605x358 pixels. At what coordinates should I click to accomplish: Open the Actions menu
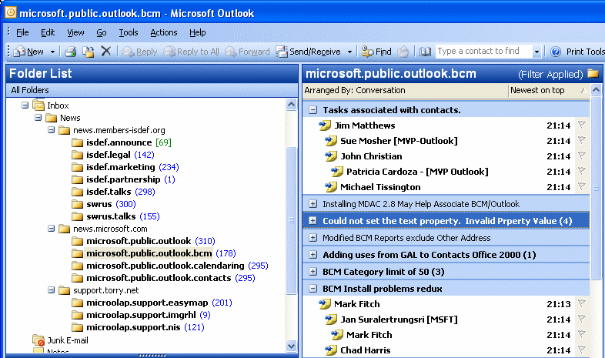coord(163,32)
